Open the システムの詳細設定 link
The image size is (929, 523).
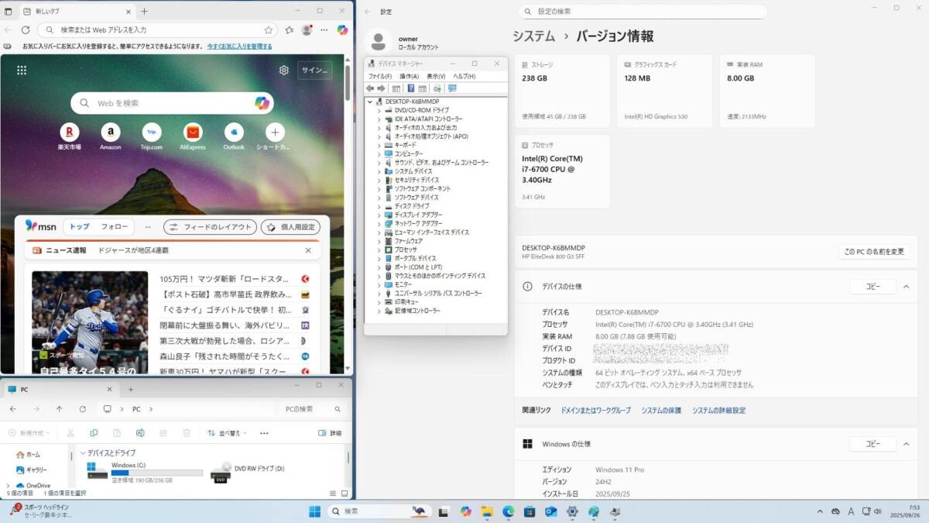[718, 411]
